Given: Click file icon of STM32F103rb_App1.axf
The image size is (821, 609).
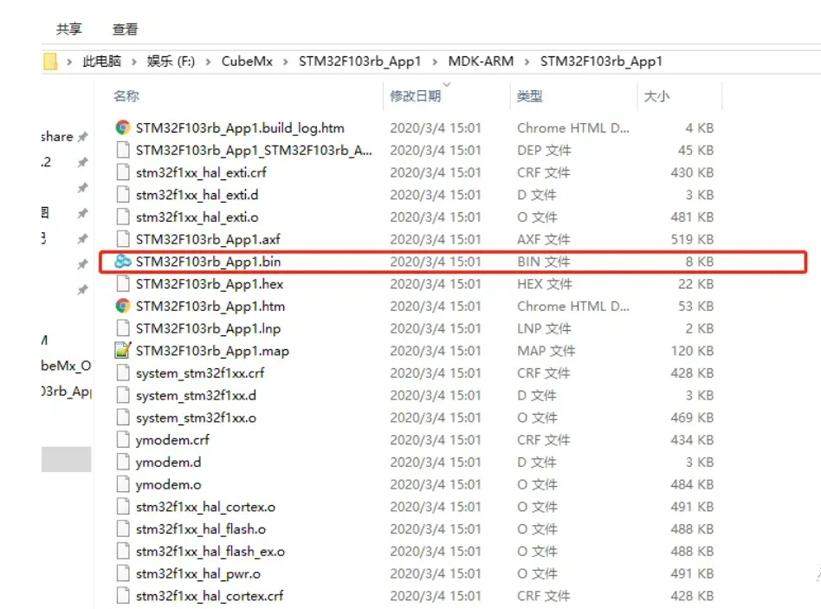Looking at the screenshot, I should (122, 239).
